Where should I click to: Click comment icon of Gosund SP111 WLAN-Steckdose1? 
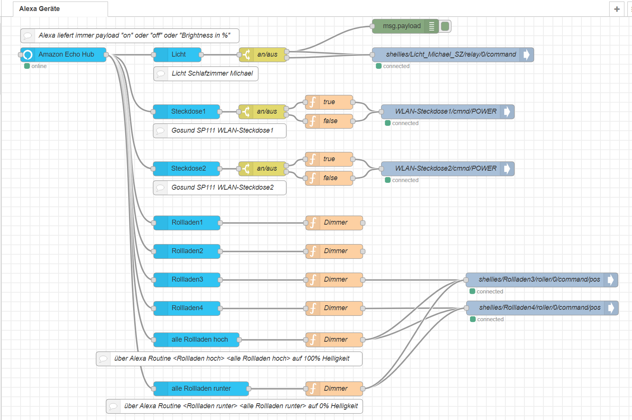160,131
